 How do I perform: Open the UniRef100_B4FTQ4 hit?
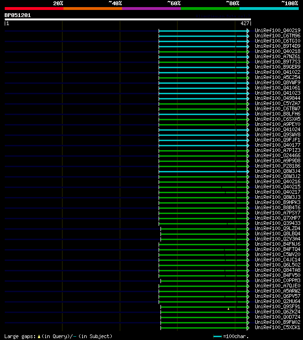277,249
